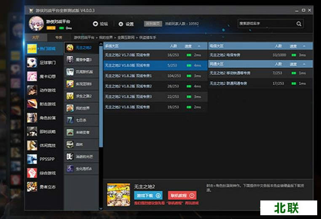Choose the PPSSPP category icon
Image resolution: width=321 pixels, height=219 pixels.
(x=32, y=159)
